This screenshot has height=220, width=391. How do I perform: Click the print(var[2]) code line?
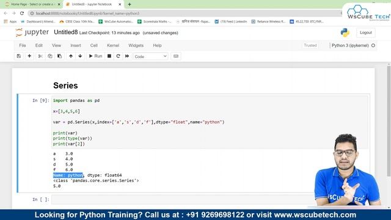69,144
